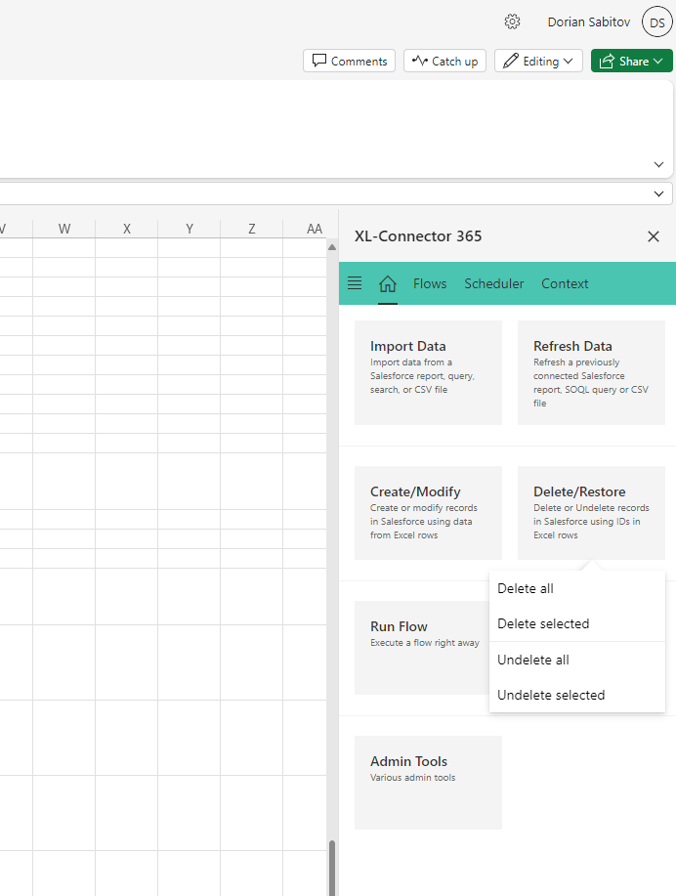Select column Z header
676x896 pixels.
point(251,229)
